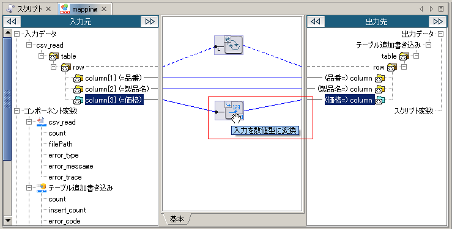
Task: Click the row folder icon in 出力先
Action: click(391, 67)
